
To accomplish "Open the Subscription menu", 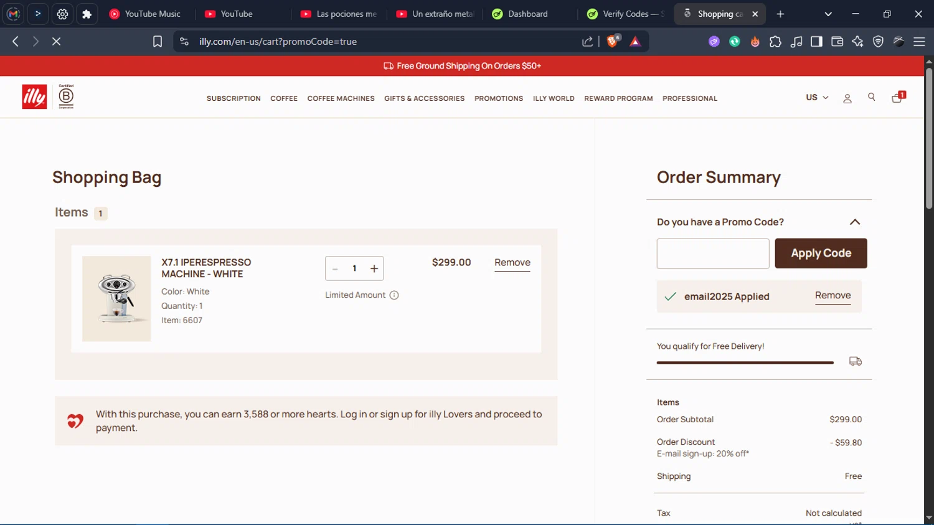I will pyautogui.click(x=233, y=98).
